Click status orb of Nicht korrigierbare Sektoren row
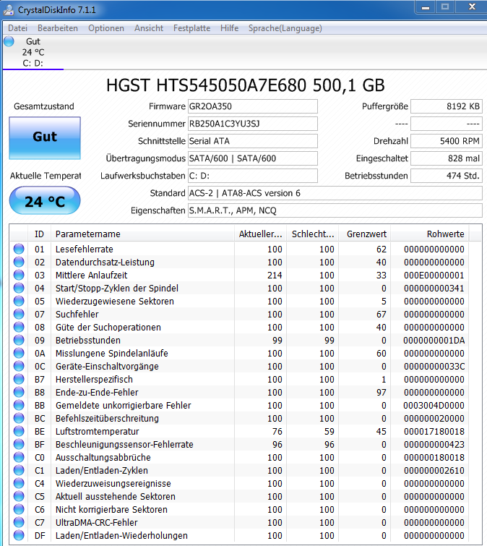Viewport: 487px width, 546px height. pyautogui.click(x=19, y=509)
